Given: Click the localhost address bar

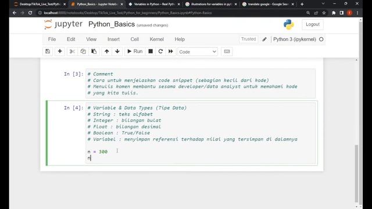Looking at the screenshot, I should pyautogui.click(x=171, y=13).
